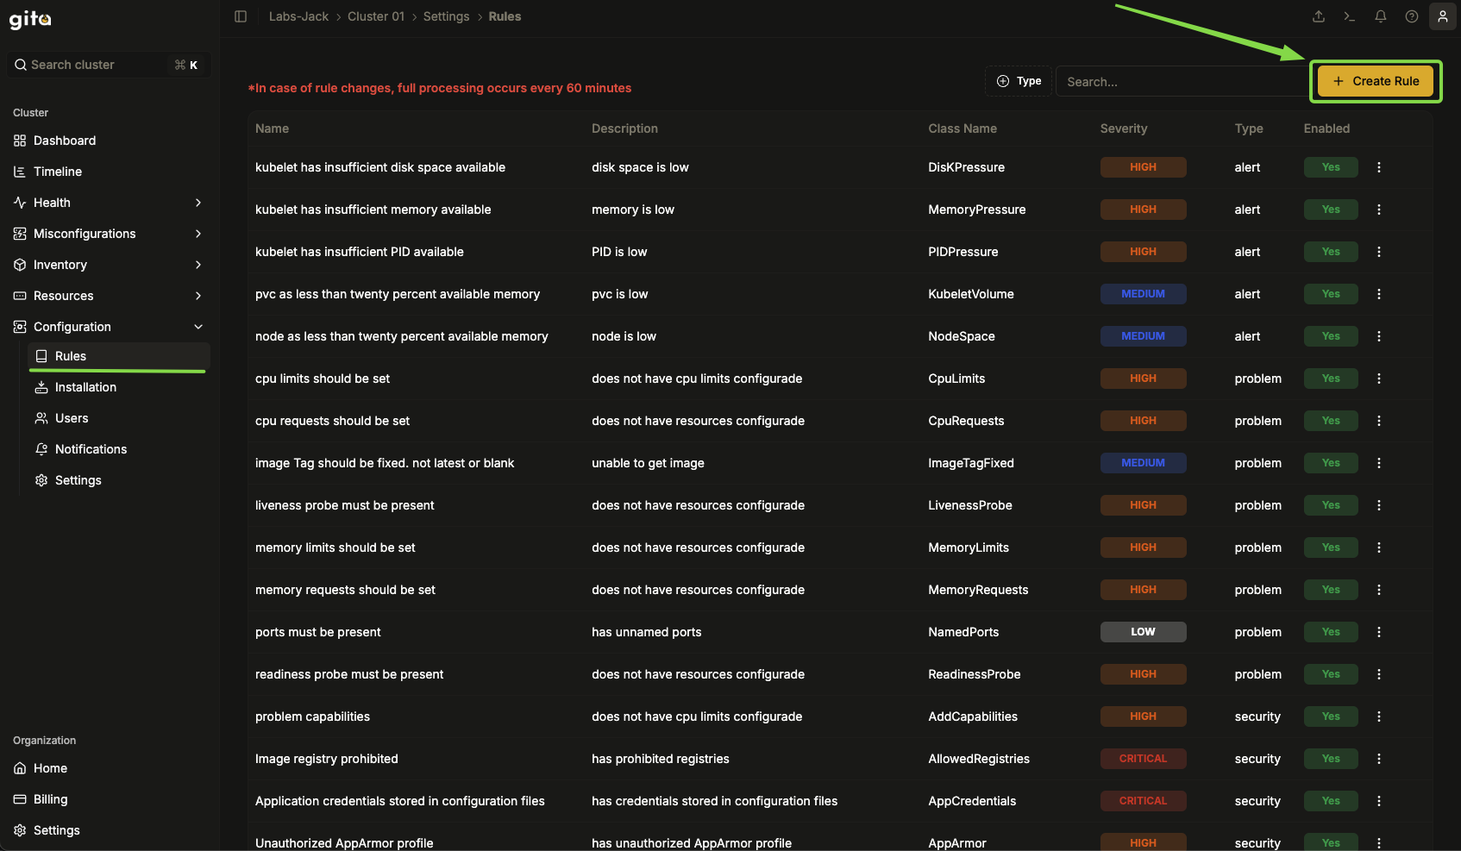
Task: Toggle Enabled Yes for MemoryPressure rule
Action: tap(1331, 210)
